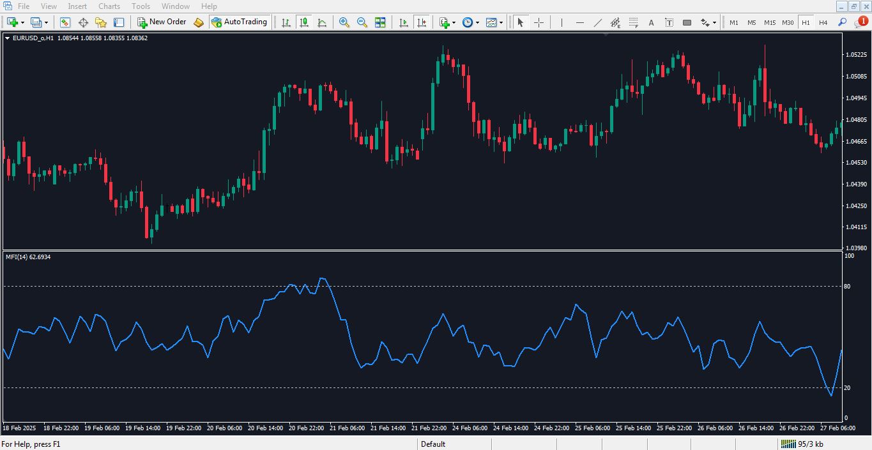Expand the new chart dropdown arrow
Screen dimensions: 872x450
(x=23, y=22)
